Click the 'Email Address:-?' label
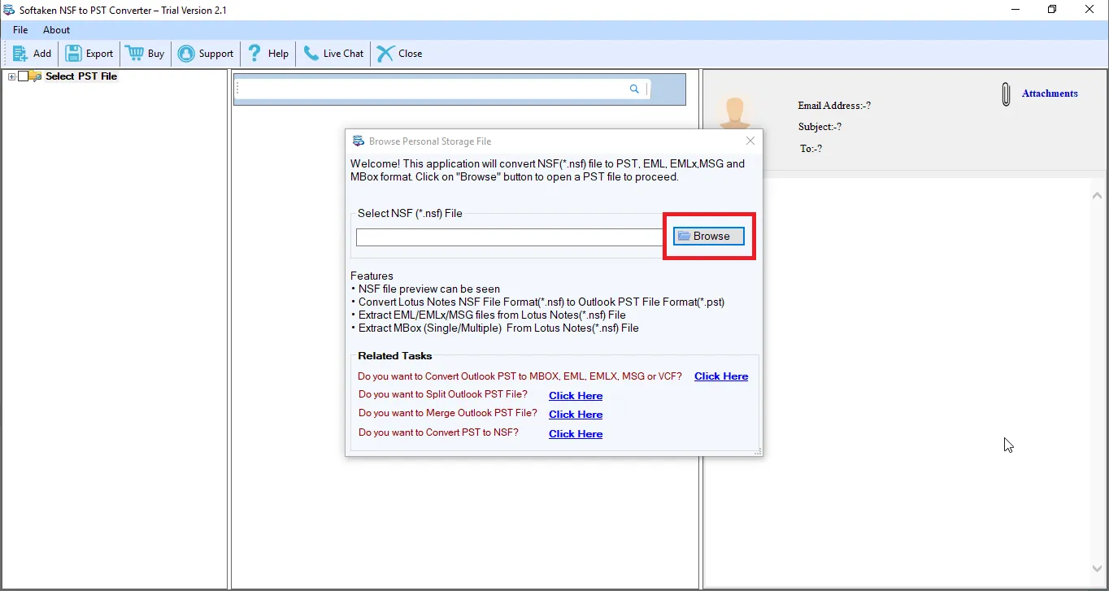This screenshot has height=591, width=1109. (834, 106)
